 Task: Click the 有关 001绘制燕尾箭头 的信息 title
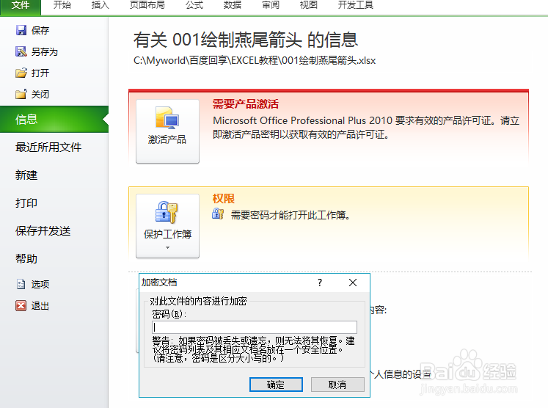coord(246,40)
